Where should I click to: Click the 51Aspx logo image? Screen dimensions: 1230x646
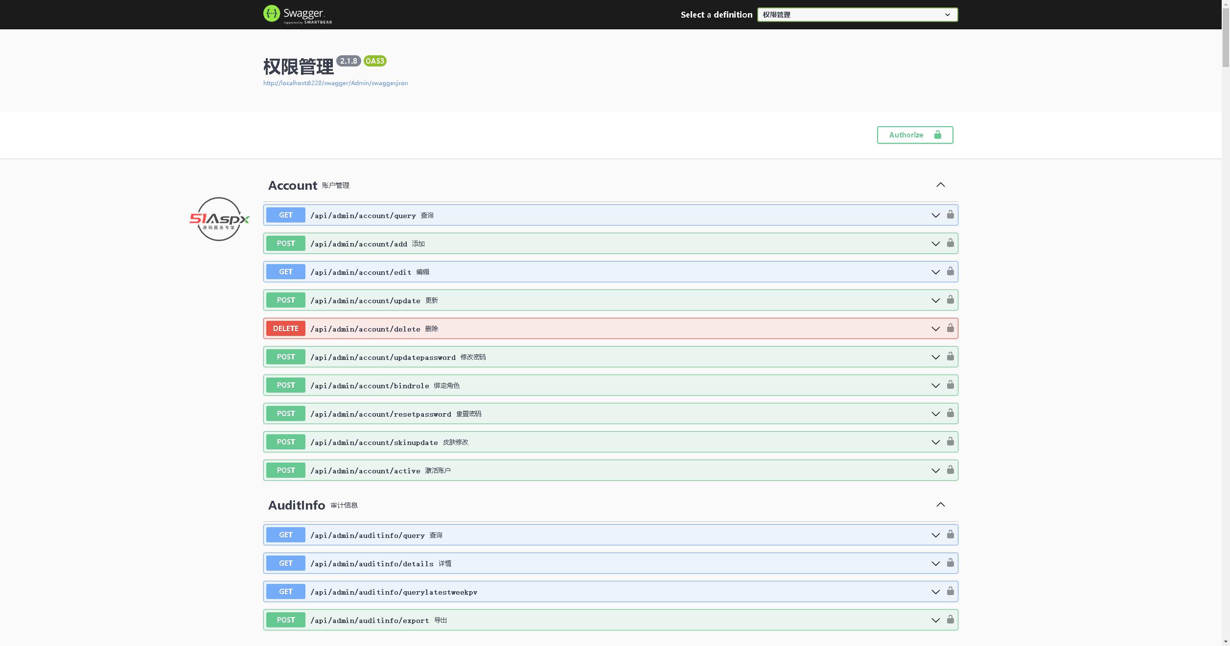(219, 219)
